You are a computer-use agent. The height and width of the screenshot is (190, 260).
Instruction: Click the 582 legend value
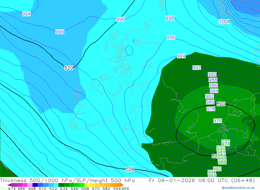106,188
